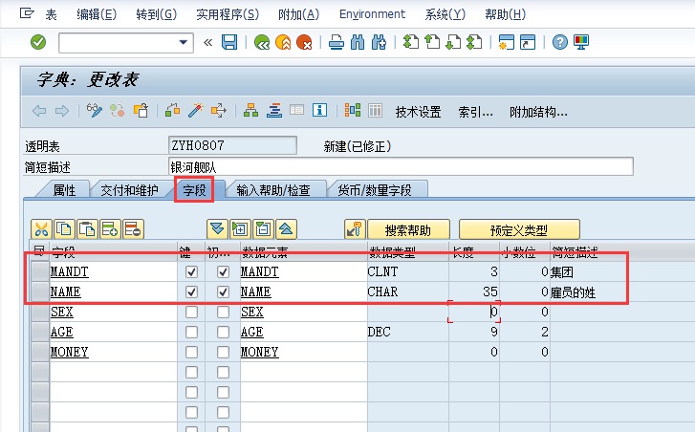Check the initial value checkbox for MONEY
The image size is (695, 432).
point(223,353)
